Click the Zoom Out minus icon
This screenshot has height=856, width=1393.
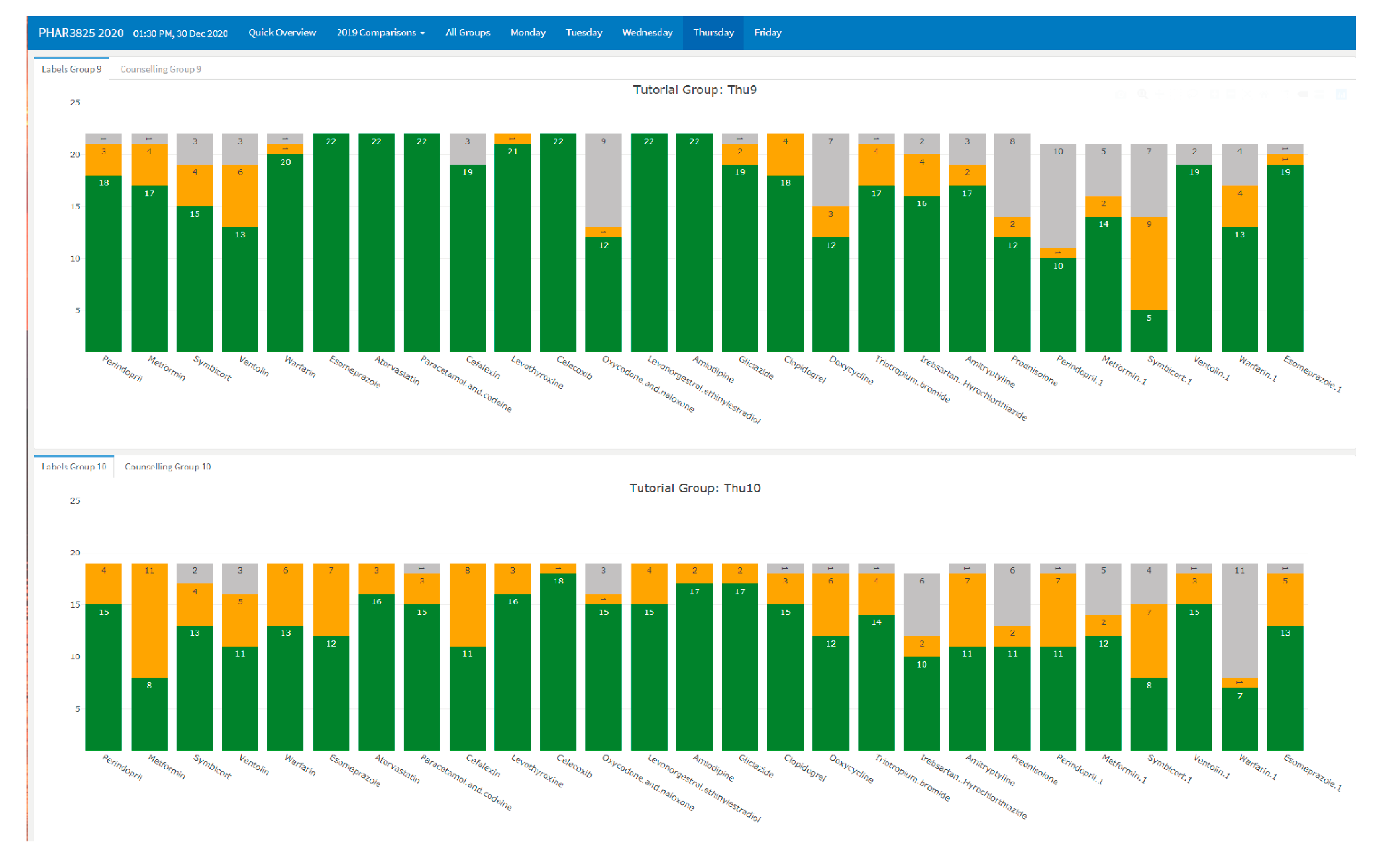pyautogui.click(x=1231, y=94)
